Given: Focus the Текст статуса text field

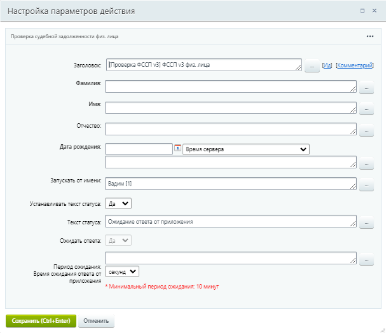Looking at the screenshot, I should [230, 221].
